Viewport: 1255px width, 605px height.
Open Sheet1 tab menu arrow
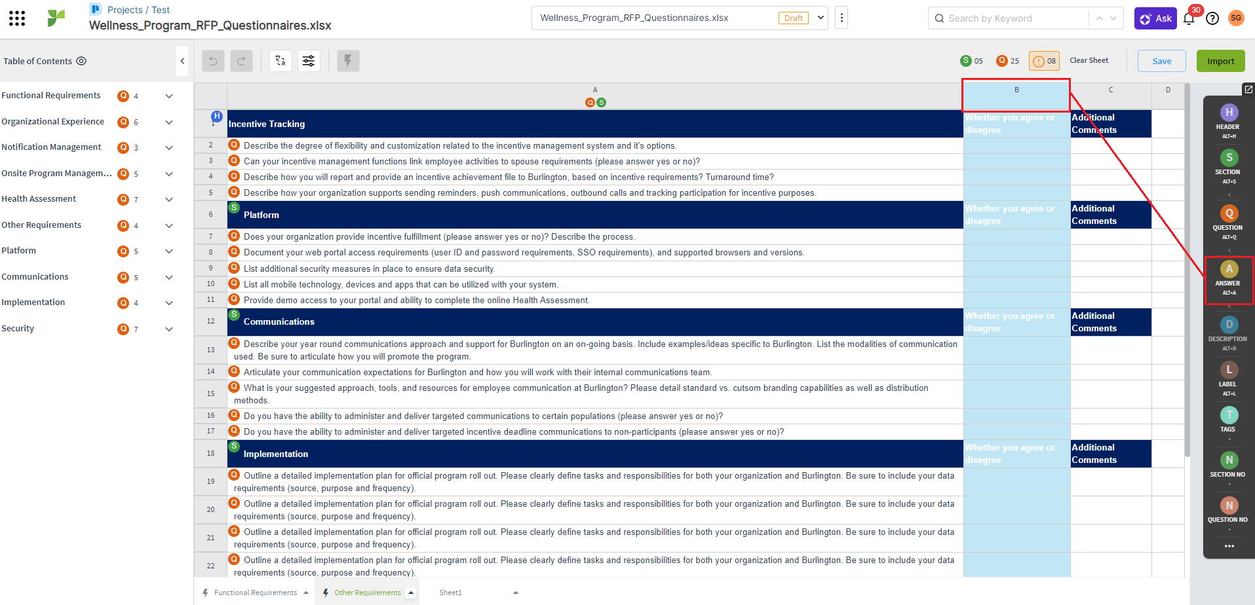(516, 593)
